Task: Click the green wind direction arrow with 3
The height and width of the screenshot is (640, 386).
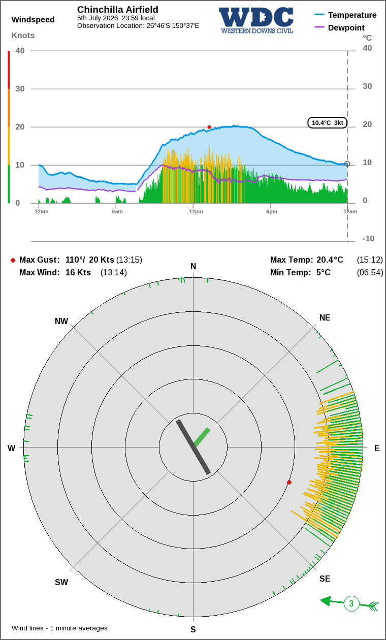Action: click(350, 604)
